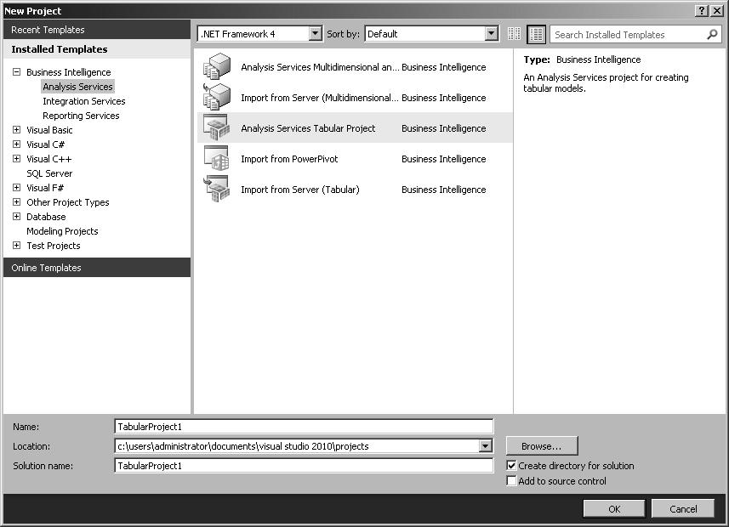Toggle Create directory for solution checkbox

511,465
